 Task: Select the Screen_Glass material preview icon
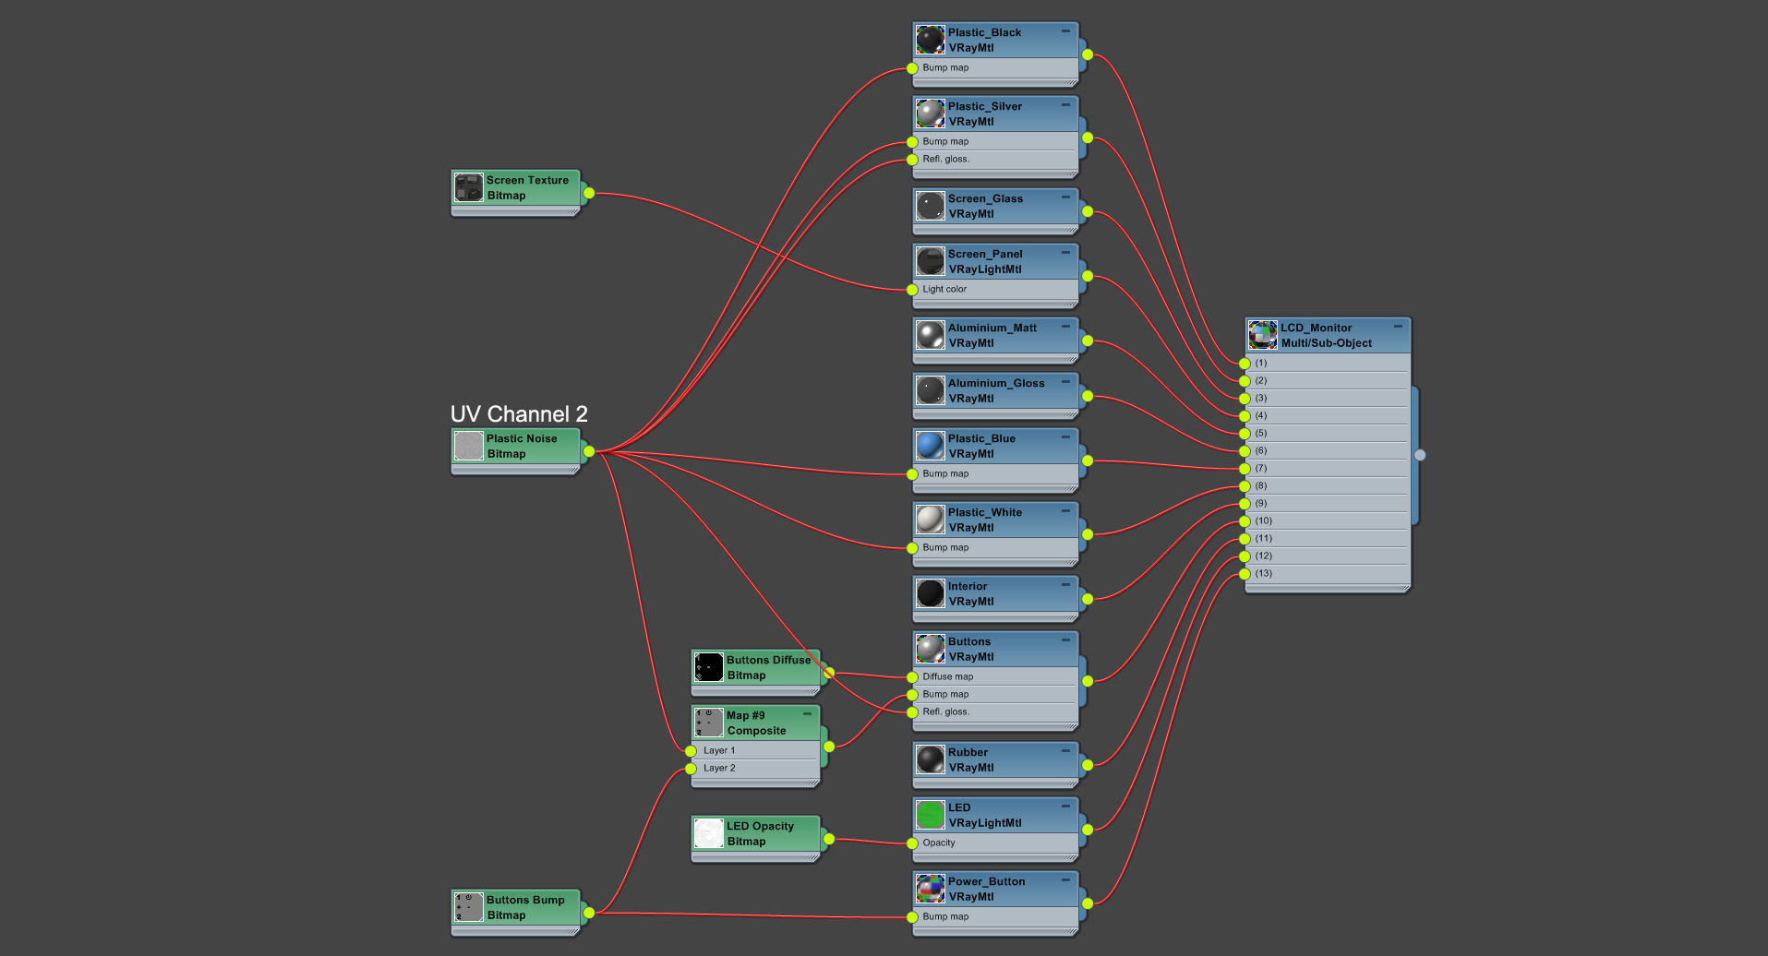tap(930, 206)
